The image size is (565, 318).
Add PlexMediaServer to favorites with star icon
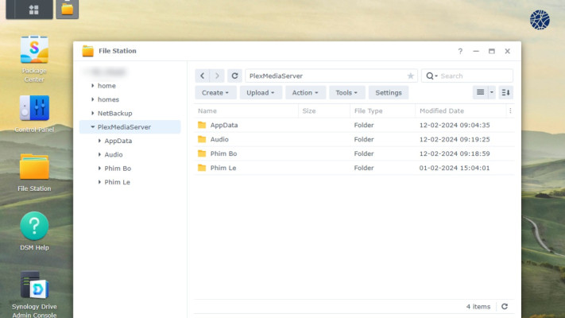click(410, 76)
